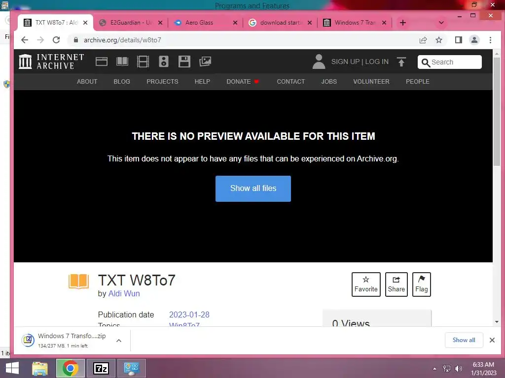505x378 pixels.
Task: Open the Chrome three-dot menu
Action: pyautogui.click(x=490, y=40)
